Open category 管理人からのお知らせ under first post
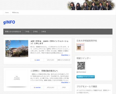The height and width of the screenshot is (94, 116). (x=64, y=60)
